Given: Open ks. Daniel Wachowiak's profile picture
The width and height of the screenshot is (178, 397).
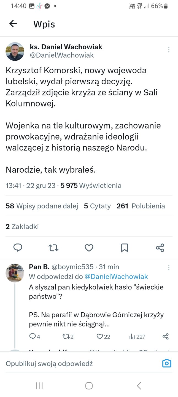Looking at the screenshot, I should (x=15, y=51).
